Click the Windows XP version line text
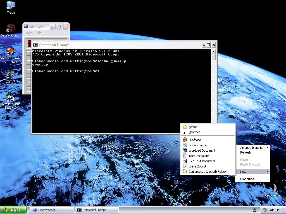This screenshot has height=214, width=286. [76, 51]
